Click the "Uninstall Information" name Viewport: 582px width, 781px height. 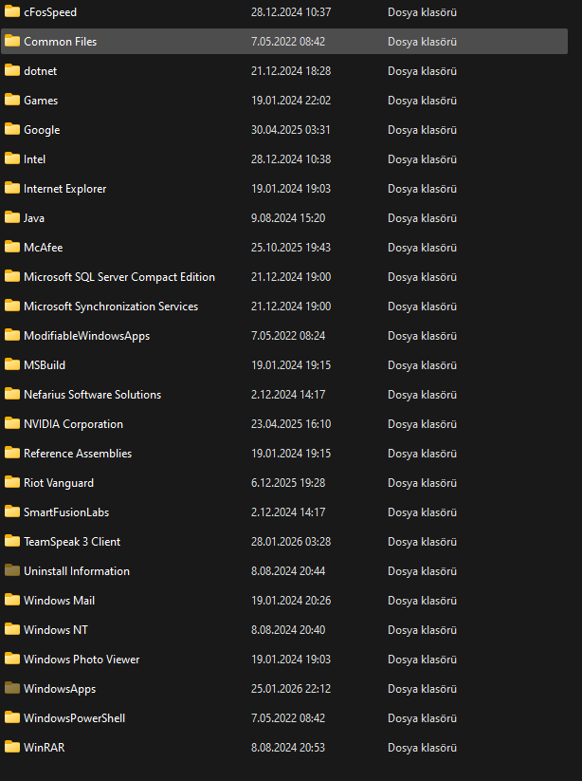[x=77, y=571]
